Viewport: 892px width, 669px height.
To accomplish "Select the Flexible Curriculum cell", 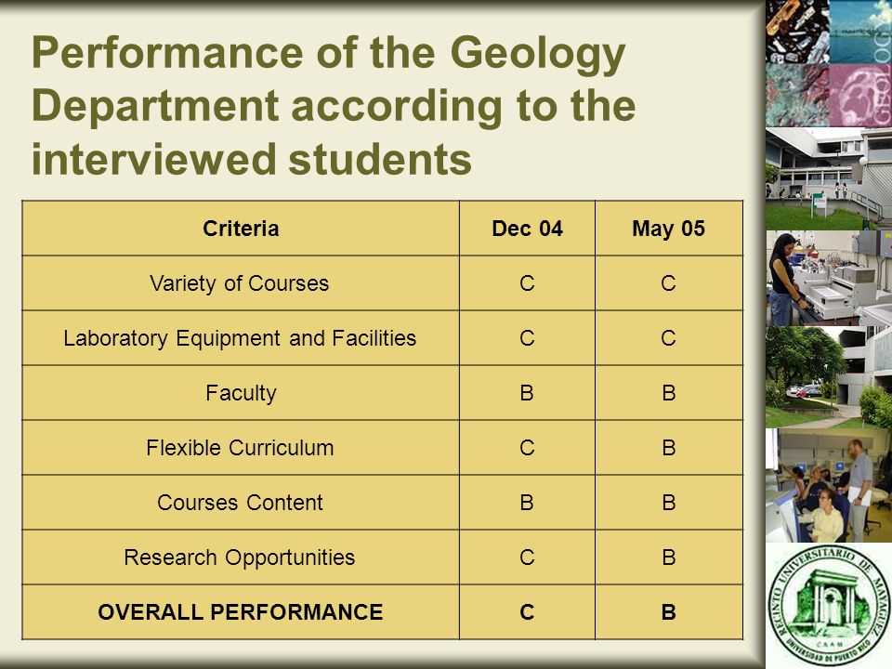I will [241, 448].
